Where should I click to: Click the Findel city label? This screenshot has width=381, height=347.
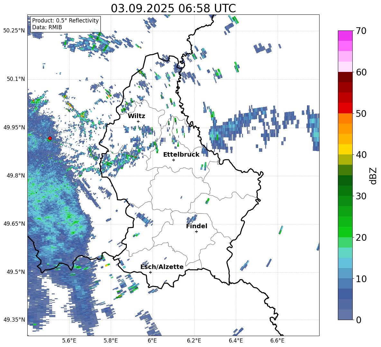[x=197, y=226]
